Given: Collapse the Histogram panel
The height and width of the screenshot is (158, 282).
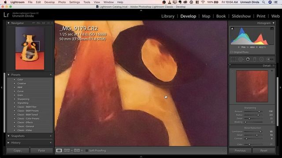Looking at the screenshot, I should coord(273,23).
